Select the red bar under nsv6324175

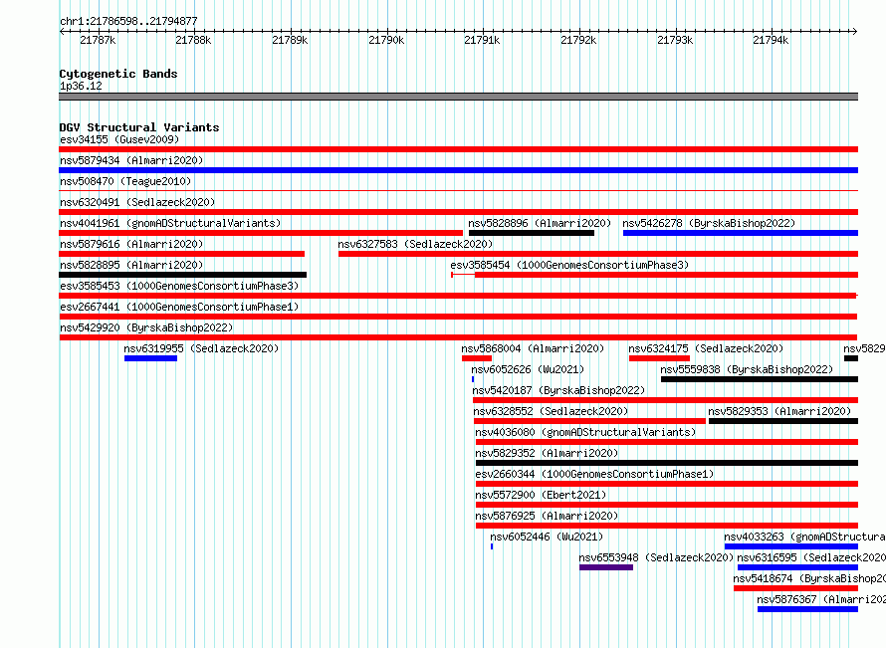pos(659,358)
